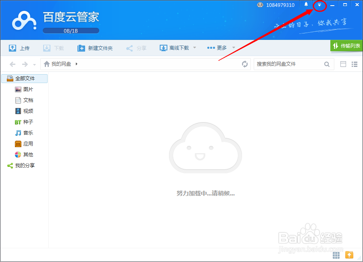Click the orange upload folder icon
363x262 pixels.
point(349,255)
